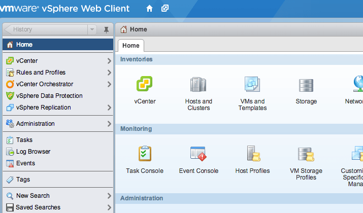Click the Tasks label in sidebar
The height and width of the screenshot is (213, 363).
click(x=24, y=140)
